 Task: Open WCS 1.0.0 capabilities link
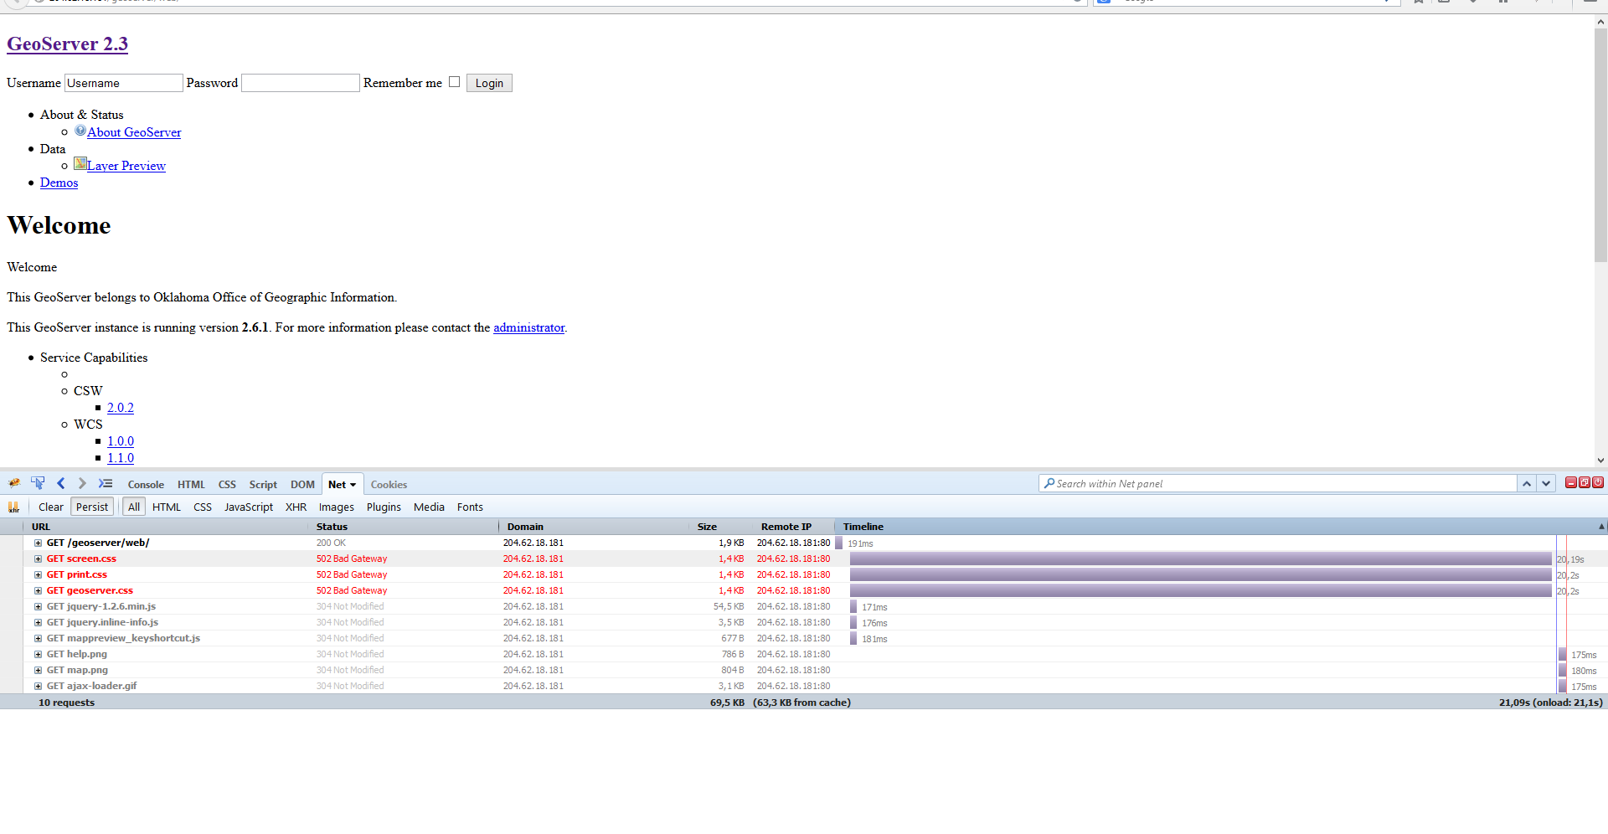pos(121,441)
